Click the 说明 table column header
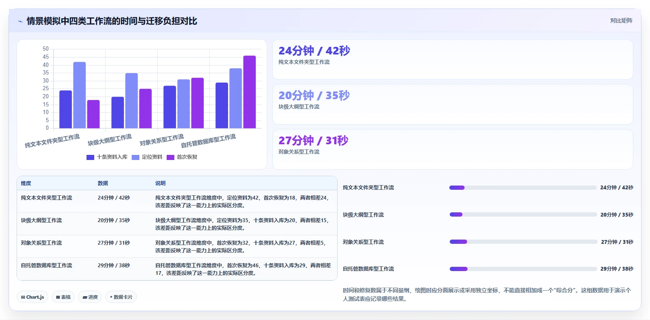Viewport: 650px width, 320px height. point(160,183)
